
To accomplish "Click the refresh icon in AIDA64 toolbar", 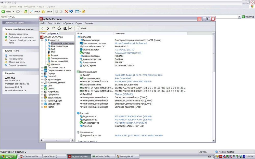I will coord(59,28).
